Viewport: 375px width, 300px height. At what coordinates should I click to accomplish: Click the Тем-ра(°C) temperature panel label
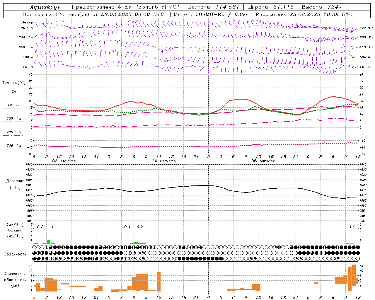pos(14,83)
